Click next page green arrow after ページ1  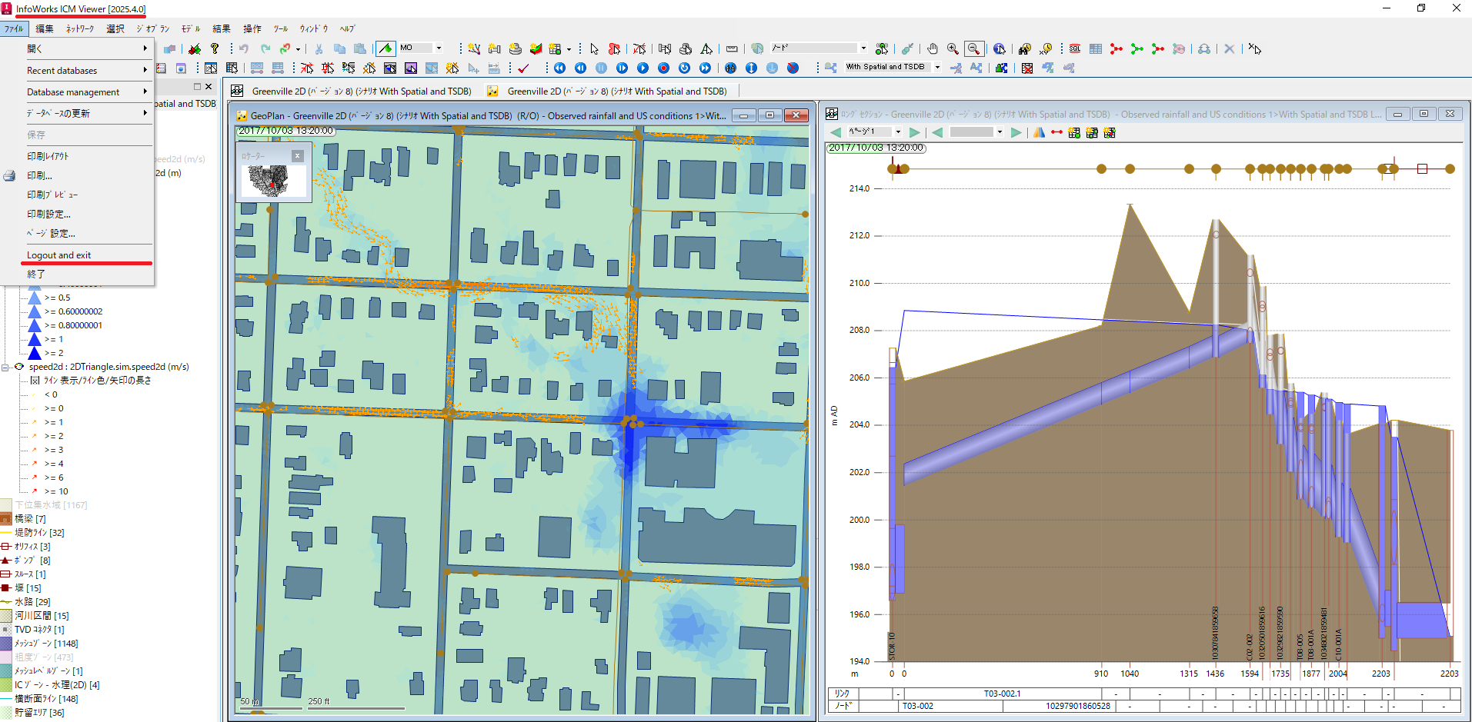pyautogui.click(x=914, y=132)
